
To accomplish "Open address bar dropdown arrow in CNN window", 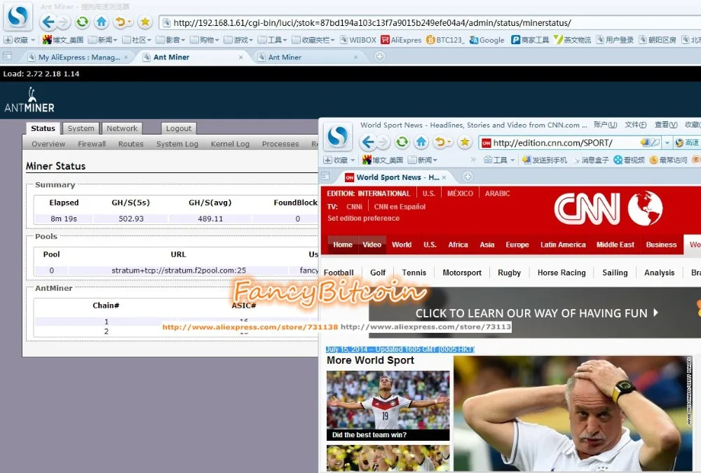I will point(667,143).
